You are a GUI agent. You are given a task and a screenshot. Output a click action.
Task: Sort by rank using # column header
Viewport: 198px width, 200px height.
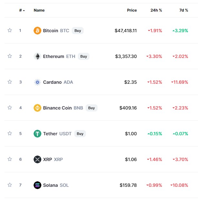coord(22,10)
